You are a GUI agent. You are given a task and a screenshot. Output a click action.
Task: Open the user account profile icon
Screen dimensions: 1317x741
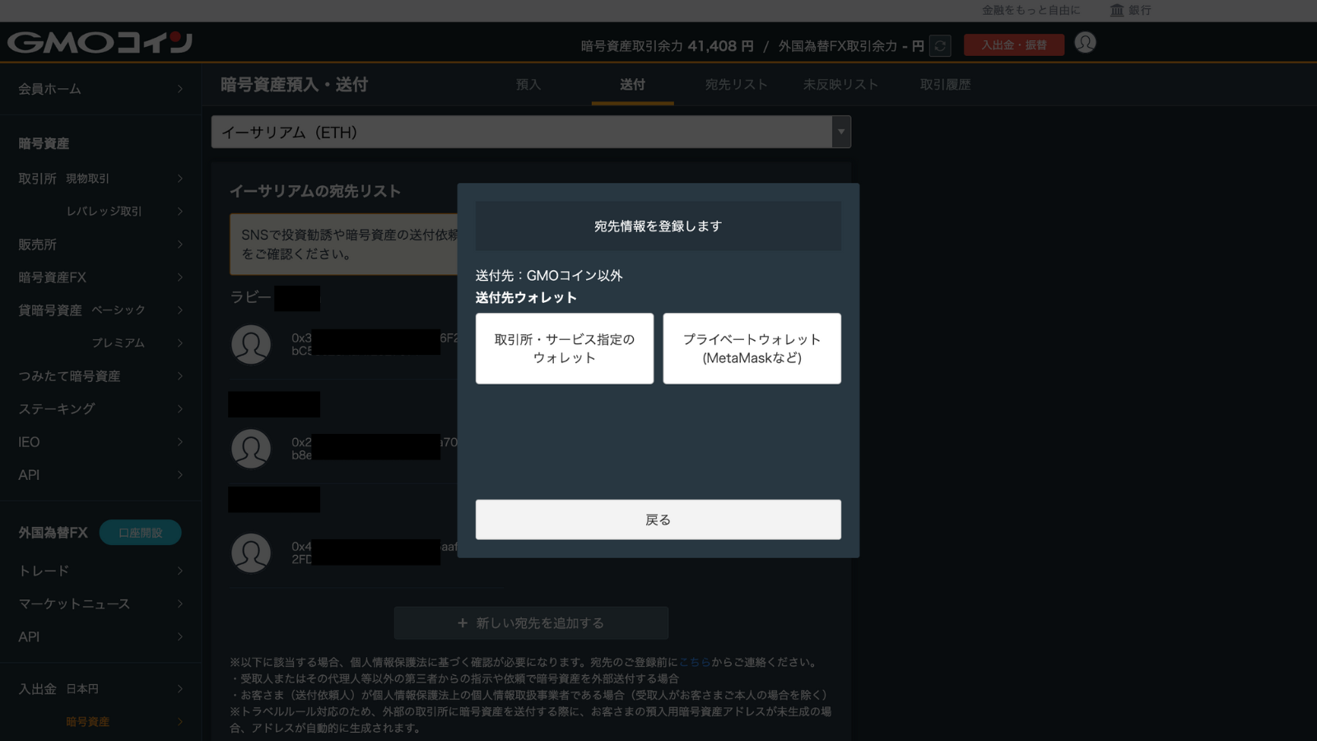click(1085, 43)
